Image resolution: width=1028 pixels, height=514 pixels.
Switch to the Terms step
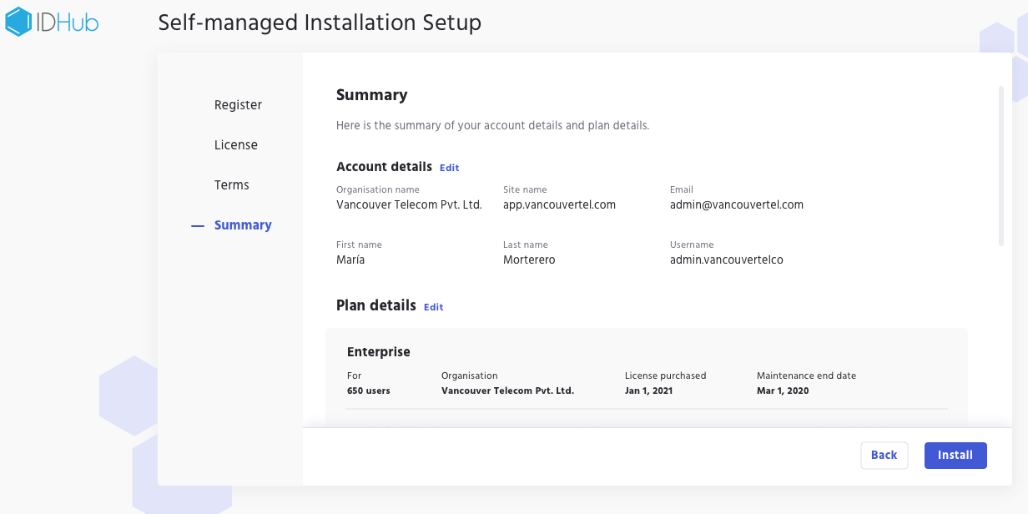[x=231, y=185]
